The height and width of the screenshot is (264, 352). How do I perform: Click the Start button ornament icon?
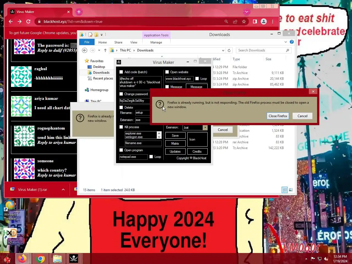(7, 259)
